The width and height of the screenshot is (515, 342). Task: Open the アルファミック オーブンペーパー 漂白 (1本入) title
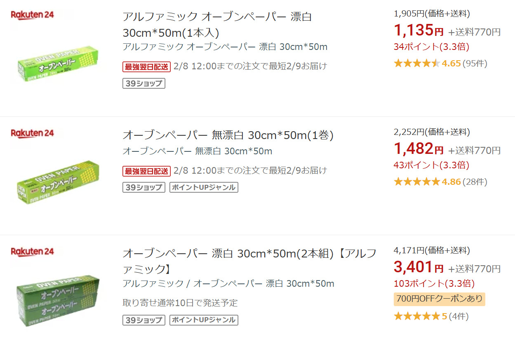tap(217, 25)
